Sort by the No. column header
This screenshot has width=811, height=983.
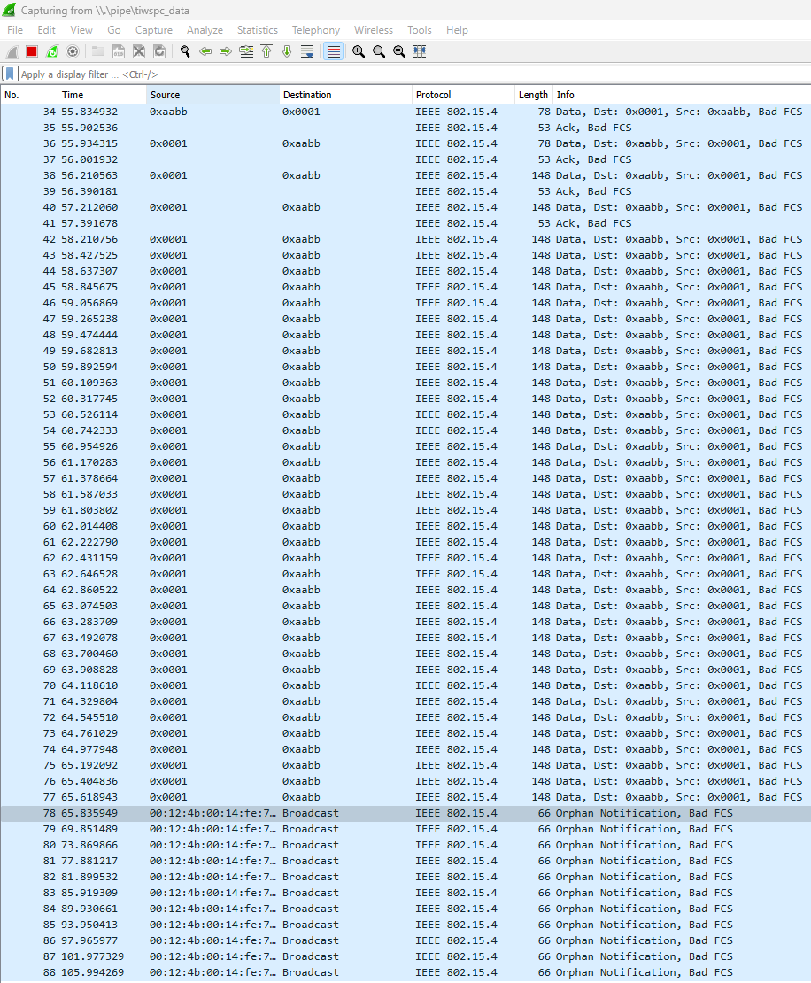[x=29, y=95]
